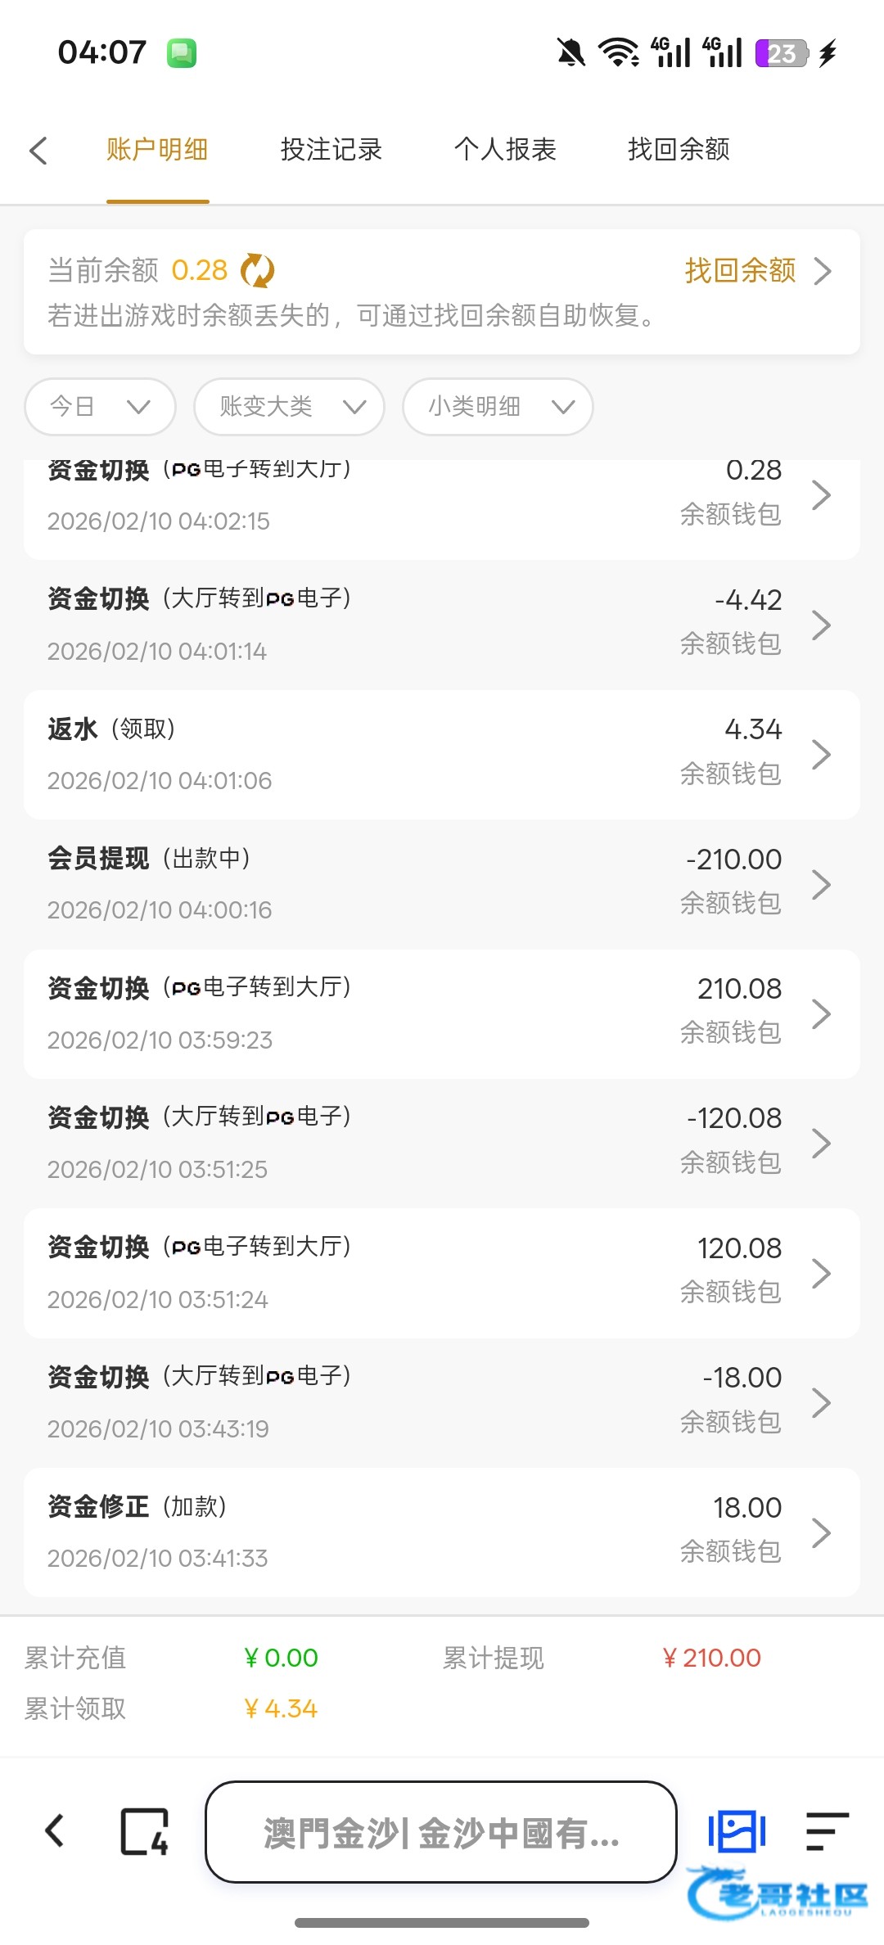Refresh the current balance amount
884x1945 pixels.
point(258,270)
